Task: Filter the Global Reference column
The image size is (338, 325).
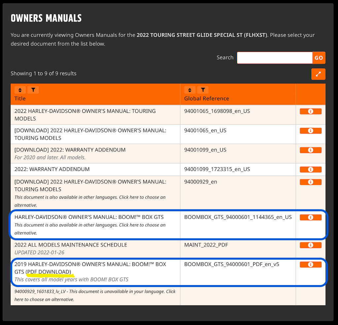Action: click(x=203, y=90)
